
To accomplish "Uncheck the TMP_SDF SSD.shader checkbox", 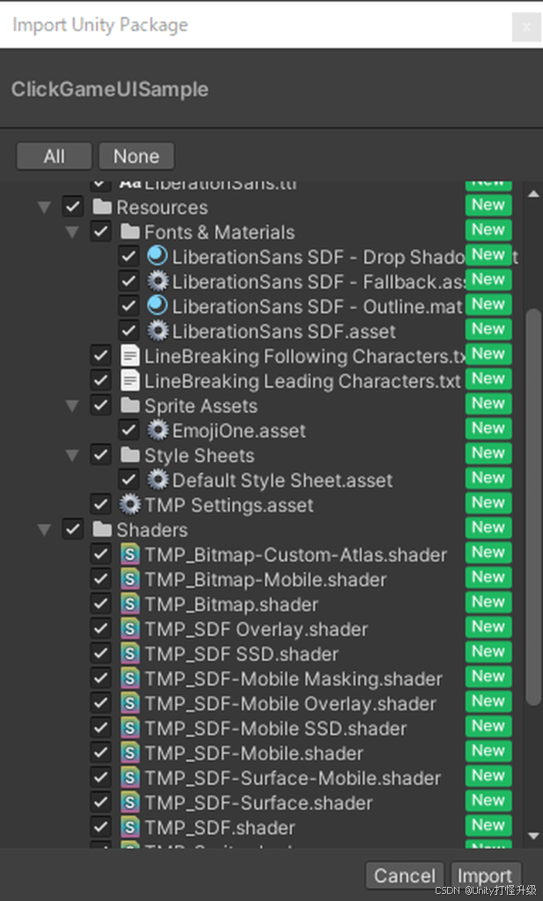I will point(101,653).
